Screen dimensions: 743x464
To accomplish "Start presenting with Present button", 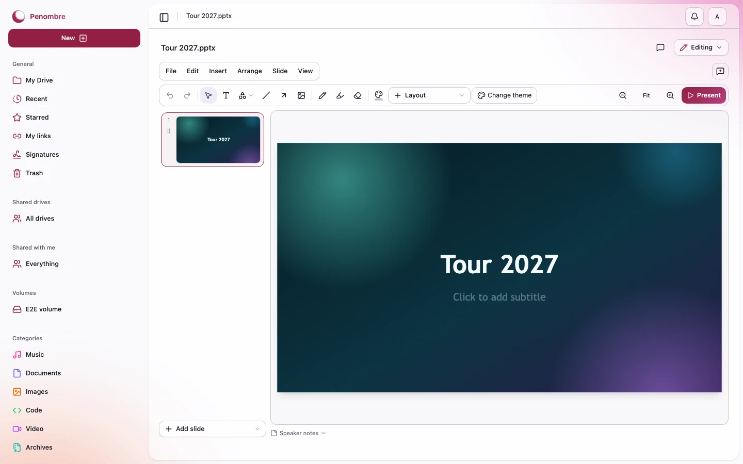I will tap(704, 95).
